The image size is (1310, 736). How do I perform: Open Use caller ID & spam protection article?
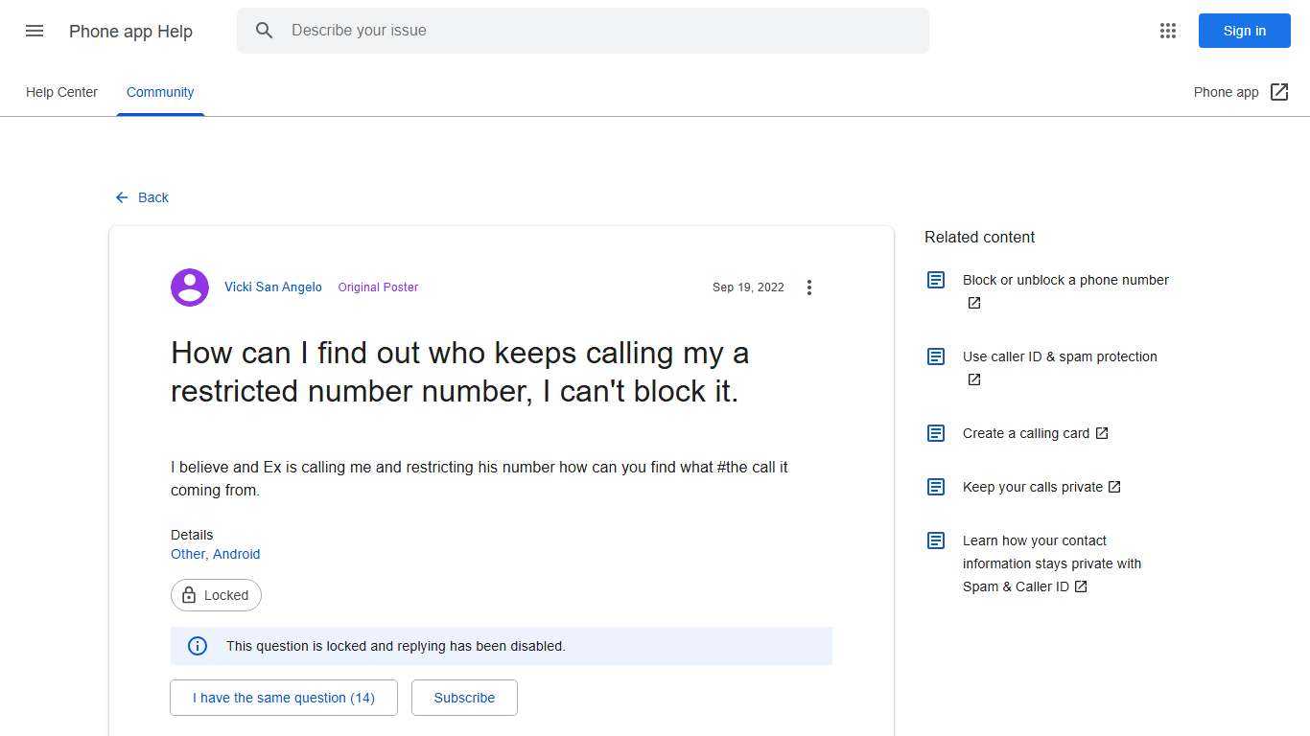coord(1059,356)
